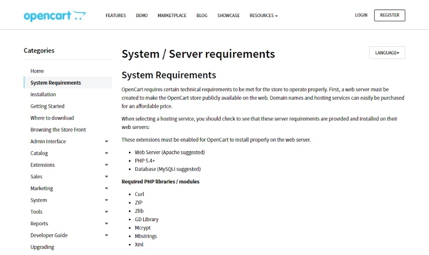Open the Marketplace link

tap(172, 16)
